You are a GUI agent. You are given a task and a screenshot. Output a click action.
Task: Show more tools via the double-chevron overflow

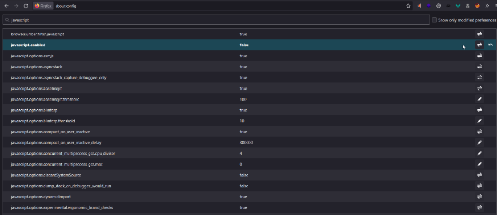tap(487, 6)
